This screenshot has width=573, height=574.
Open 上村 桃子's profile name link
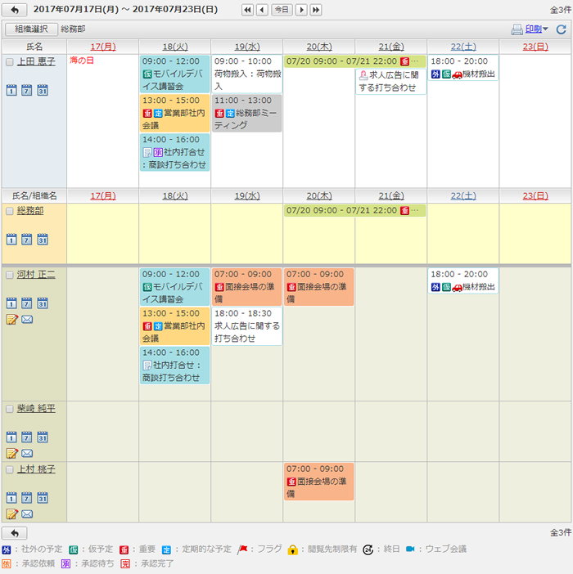coord(36,469)
